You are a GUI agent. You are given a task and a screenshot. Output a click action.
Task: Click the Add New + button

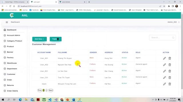click(39, 39)
